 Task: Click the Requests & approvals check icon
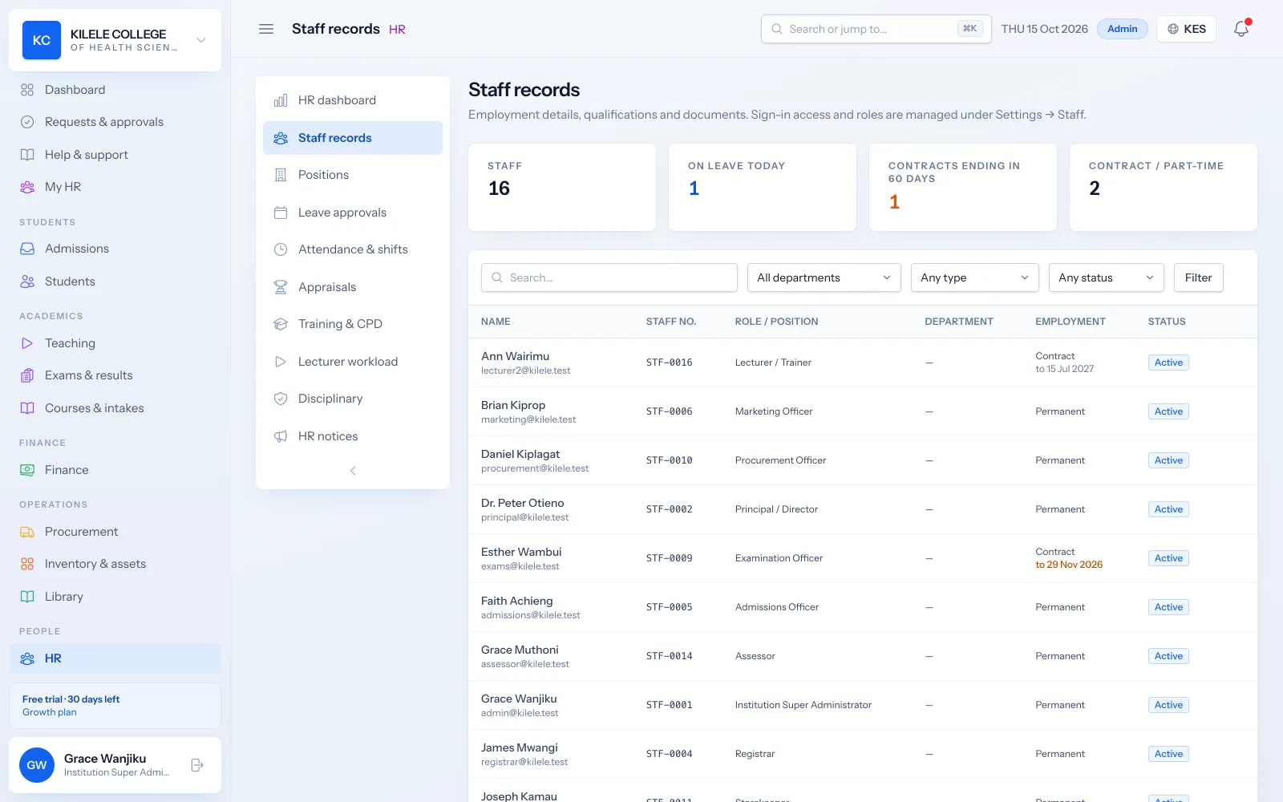(x=27, y=122)
